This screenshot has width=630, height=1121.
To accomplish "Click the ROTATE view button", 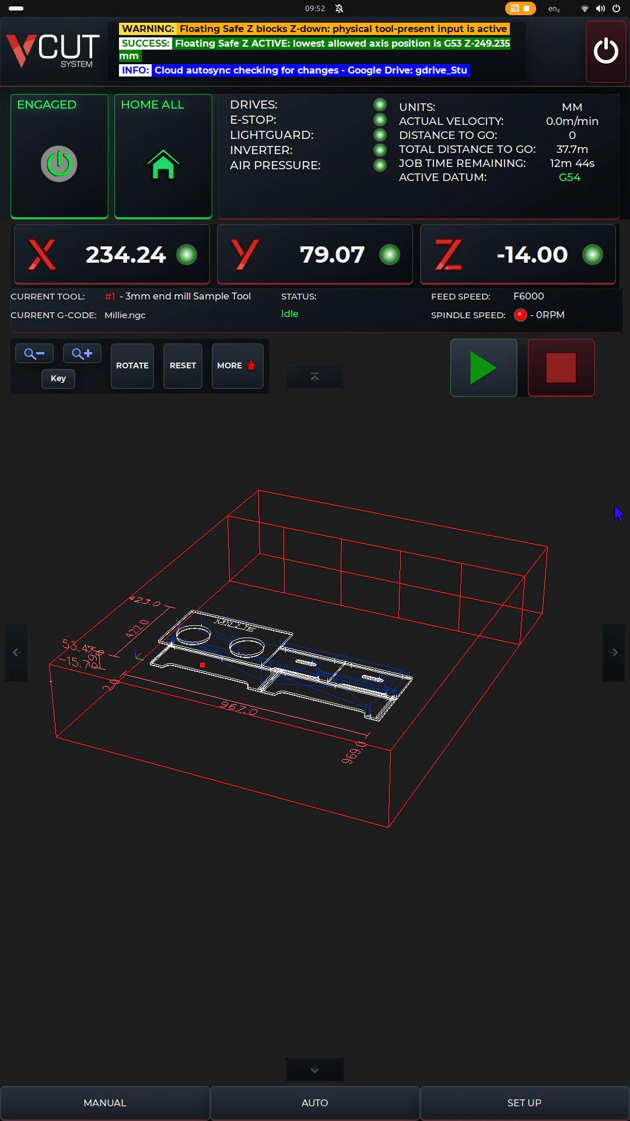I will pos(132,365).
